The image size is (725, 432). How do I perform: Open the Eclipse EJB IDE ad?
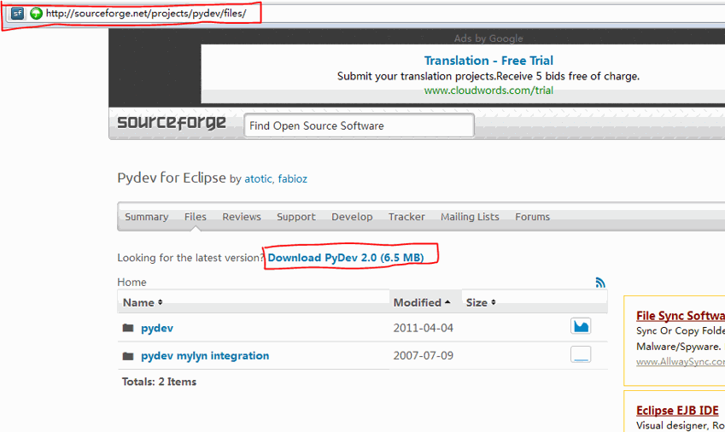(677, 411)
